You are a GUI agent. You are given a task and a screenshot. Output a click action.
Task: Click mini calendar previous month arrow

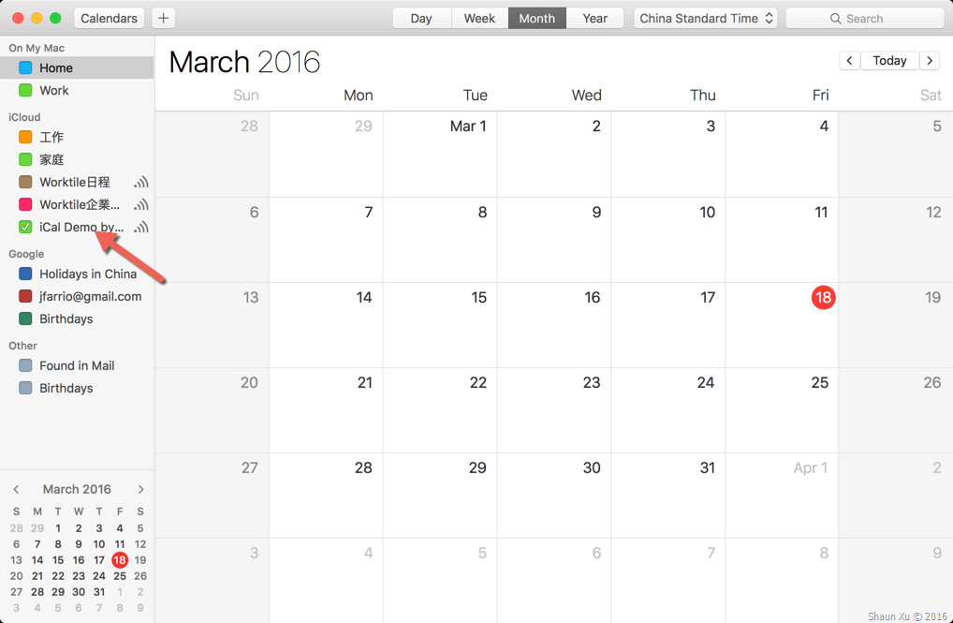[17, 489]
